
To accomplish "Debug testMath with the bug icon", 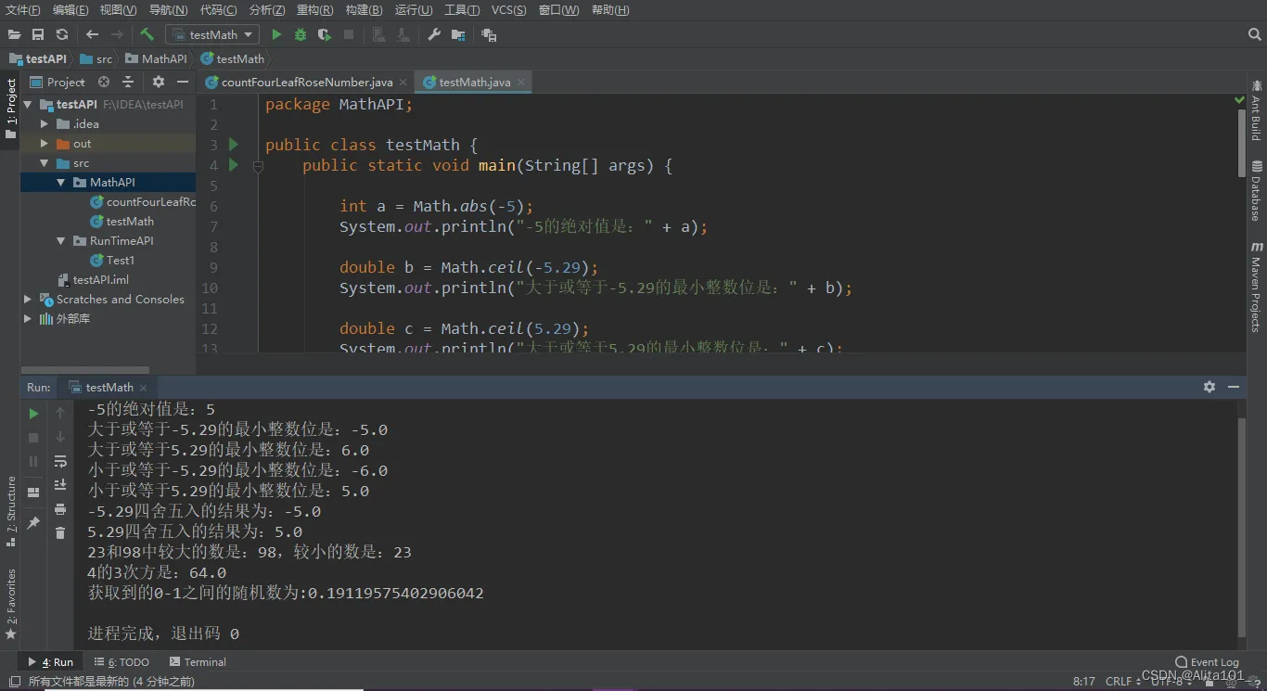I will pos(301,34).
